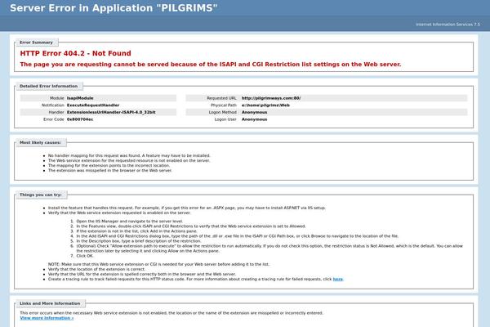The height and width of the screenshot is (327, 490).
Task: Click the 'Logon Method' field label
Action: pyautogui.click(x=223, y=112)
